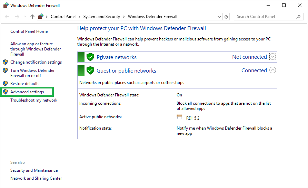
Task: Click shield icon beside Change notification settings
Action: 5,62
